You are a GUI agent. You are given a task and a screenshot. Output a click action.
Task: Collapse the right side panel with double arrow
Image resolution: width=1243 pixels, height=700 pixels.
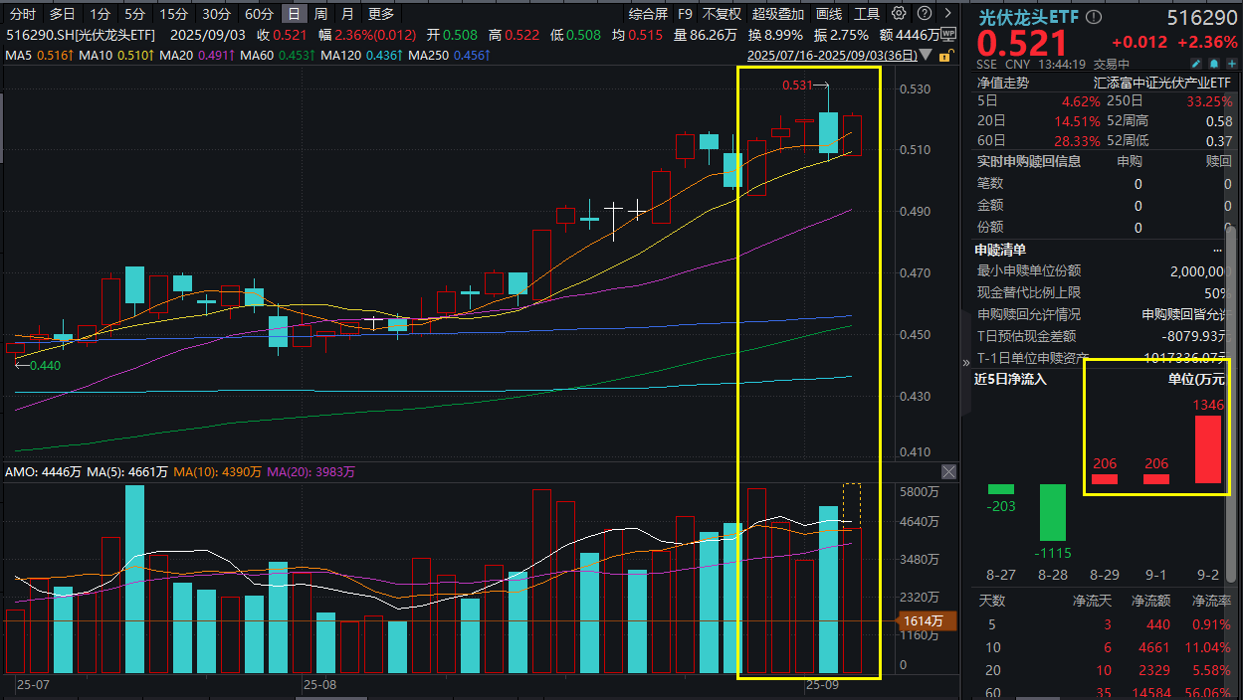coord(965,363)
